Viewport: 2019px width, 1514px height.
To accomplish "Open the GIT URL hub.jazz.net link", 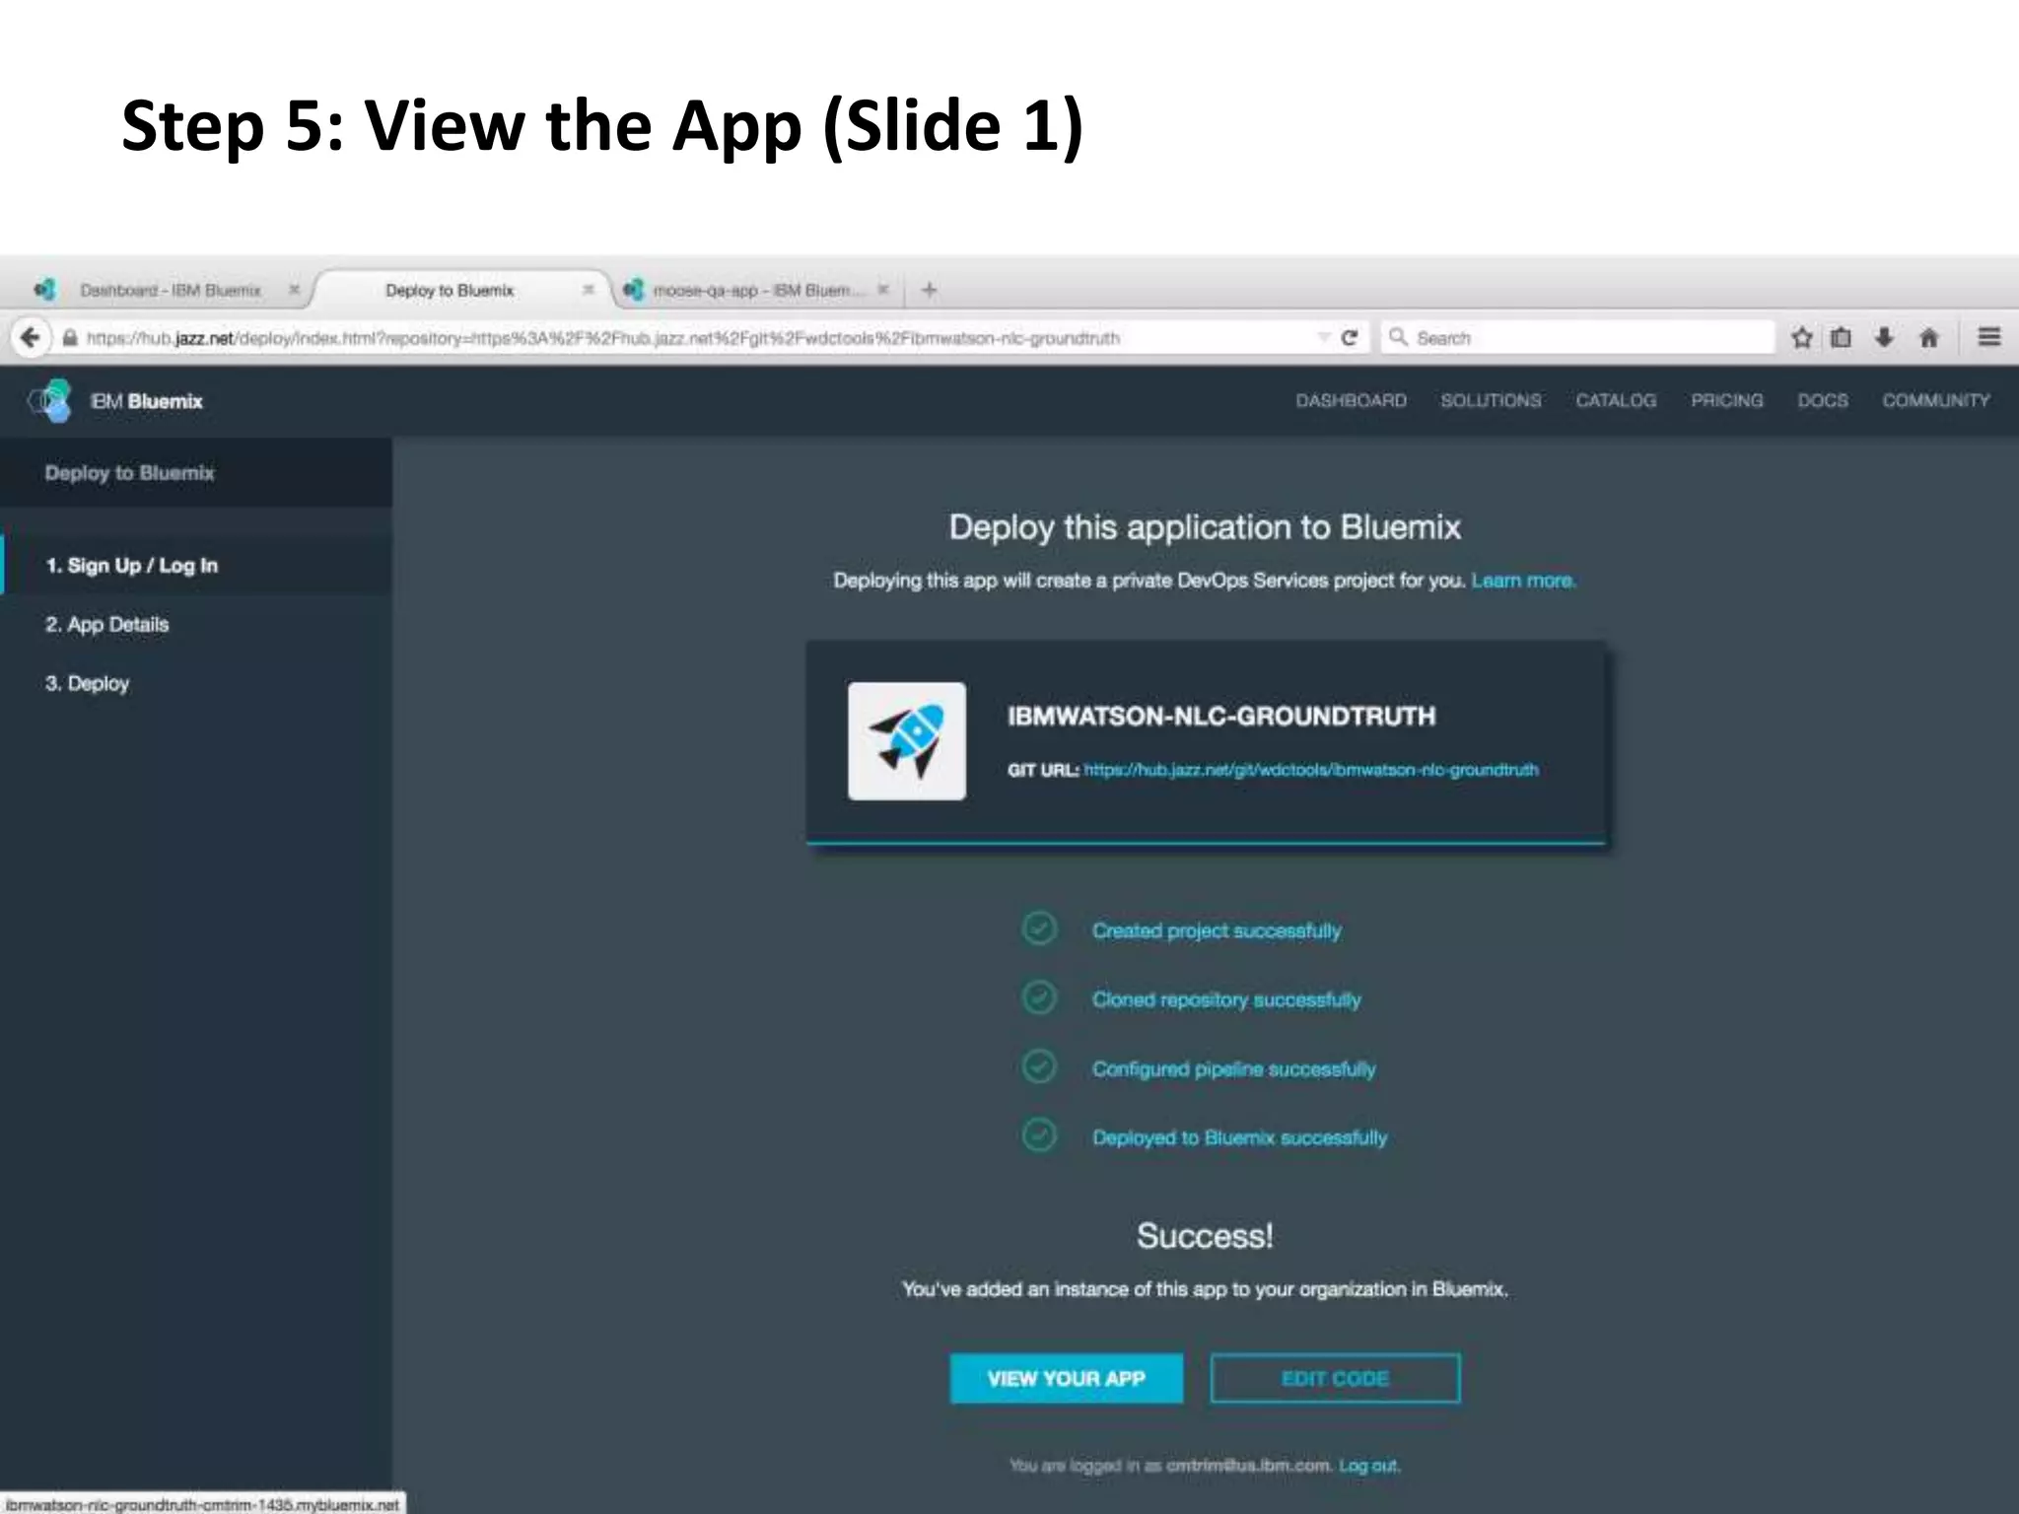I will (x=1311, y=770).
